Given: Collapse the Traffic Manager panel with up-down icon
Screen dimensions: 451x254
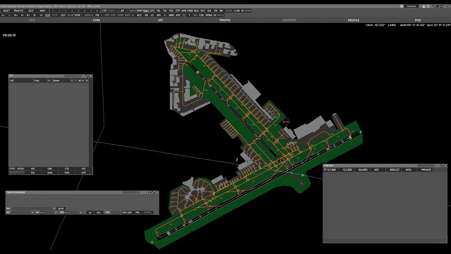Looking at the screenshot, I should pos(150,192).
